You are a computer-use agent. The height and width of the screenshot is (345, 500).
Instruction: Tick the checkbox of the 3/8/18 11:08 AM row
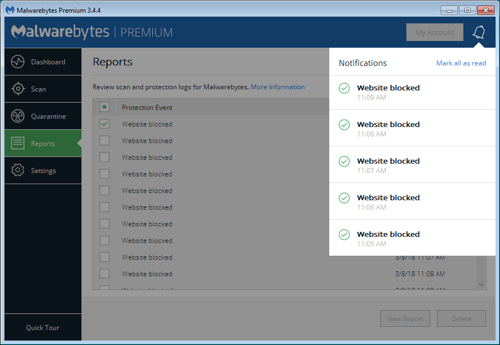pyautogui.click(x=104, y=273)
